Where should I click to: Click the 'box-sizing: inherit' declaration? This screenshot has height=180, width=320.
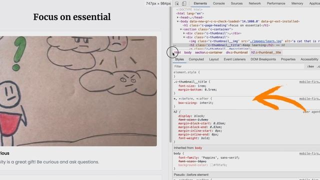click(195, 103)
